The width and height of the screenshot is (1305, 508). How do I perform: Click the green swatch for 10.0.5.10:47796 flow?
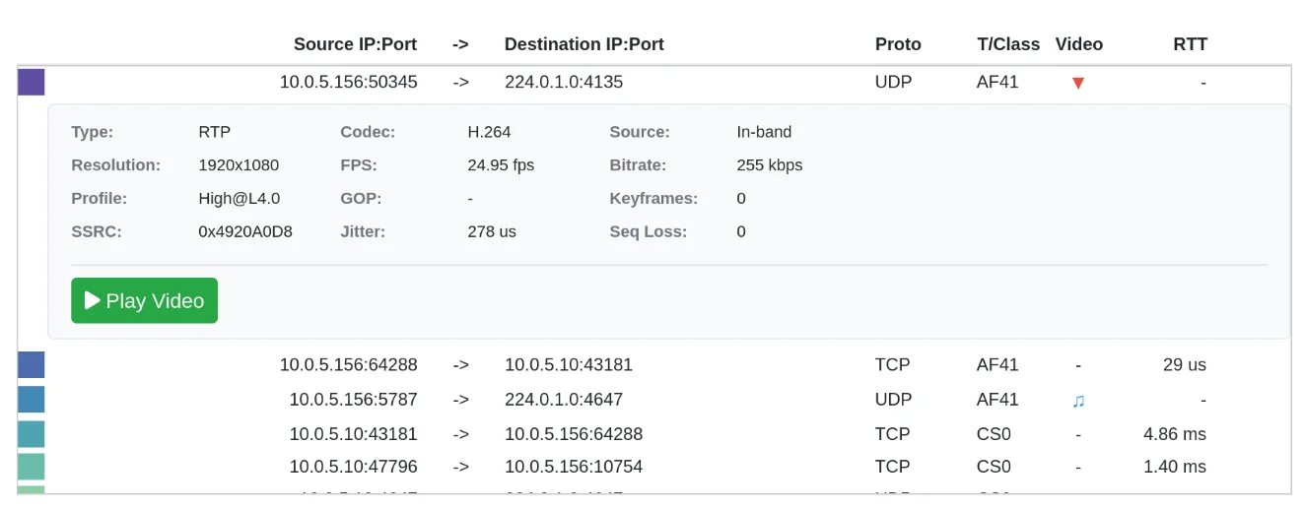click(x=32, y=467)
